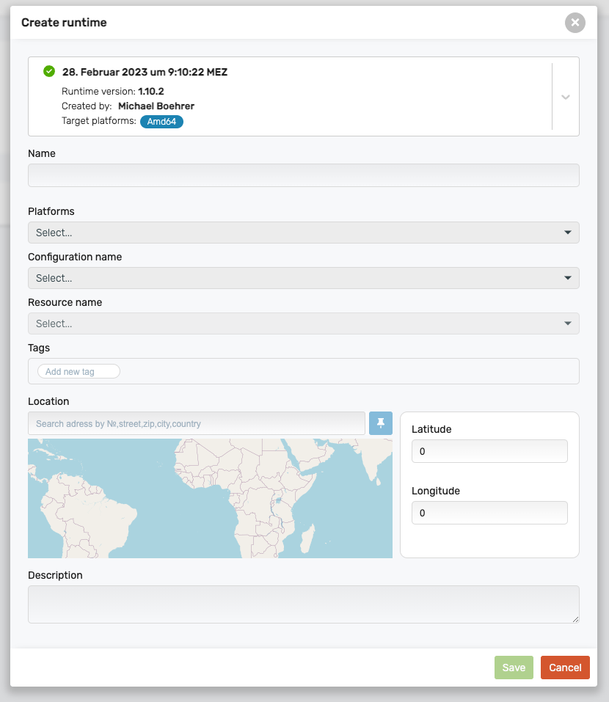609x702 pixels.
Task: Click the green checkmark status icon
Action: [x=49, y=71]
